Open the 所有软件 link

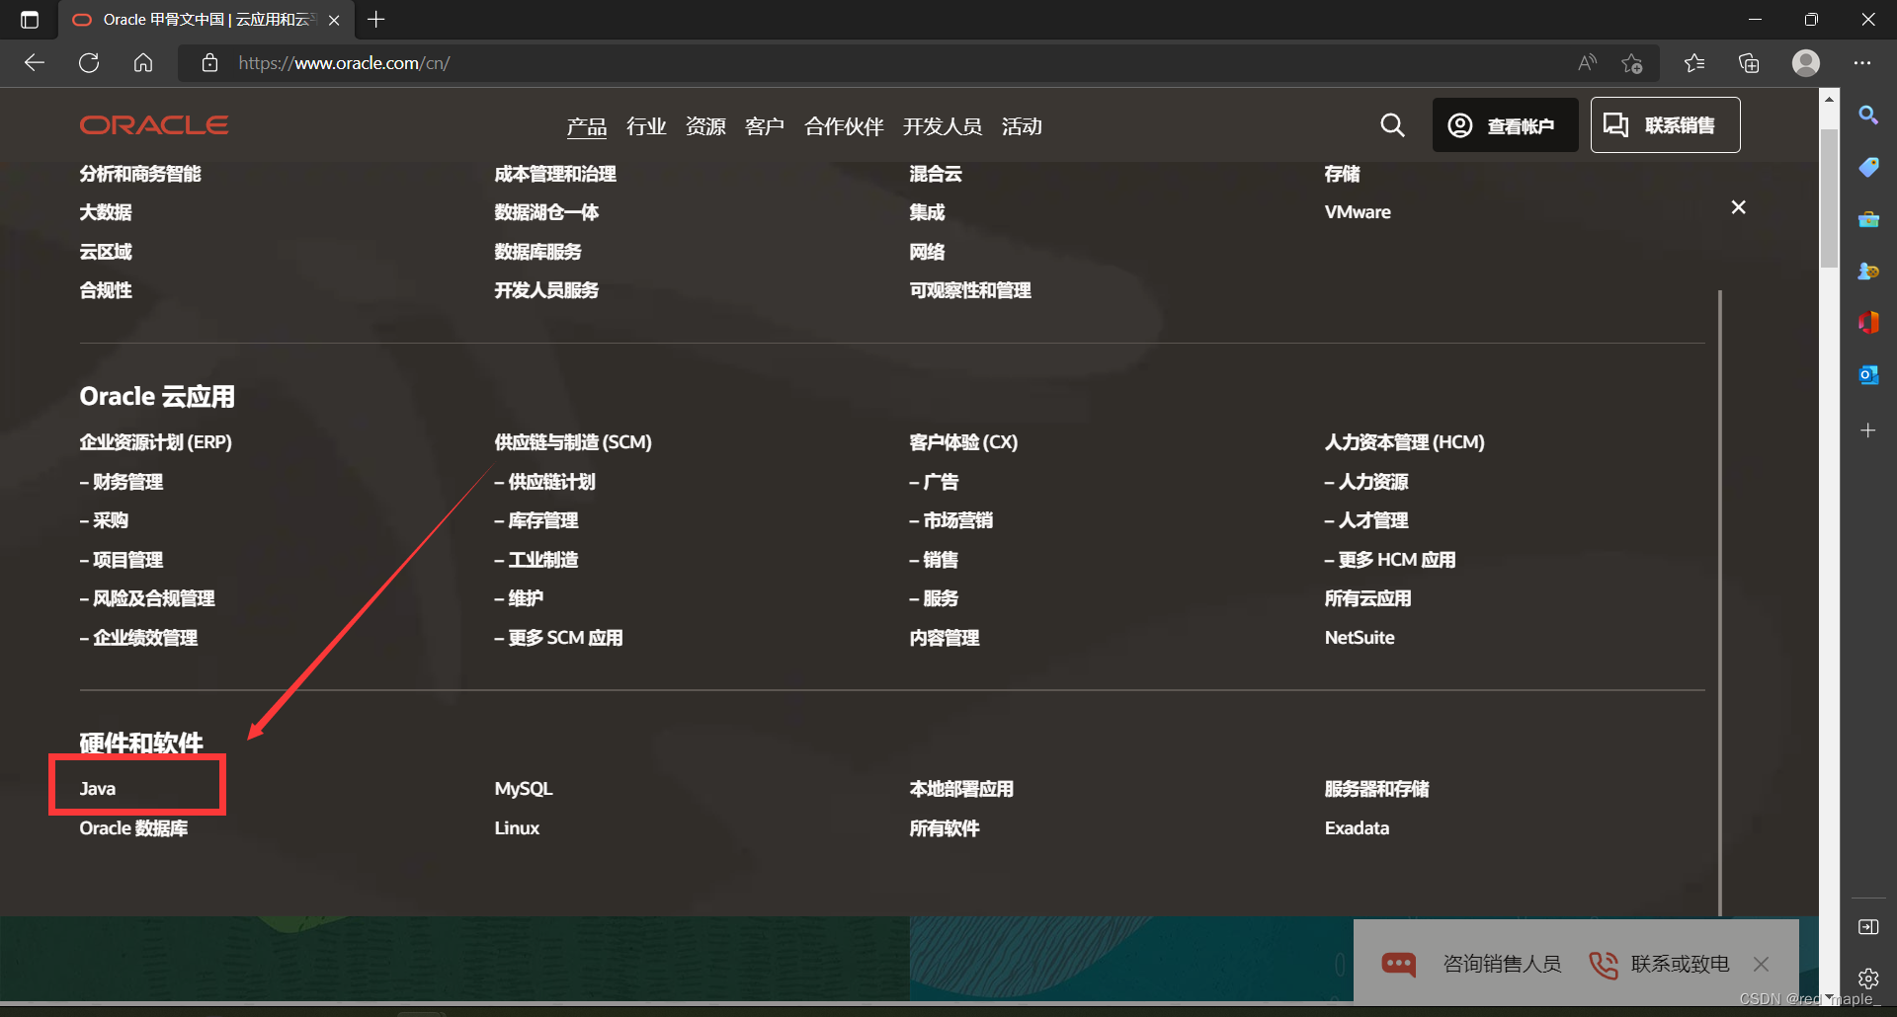(x=945, y=828)
